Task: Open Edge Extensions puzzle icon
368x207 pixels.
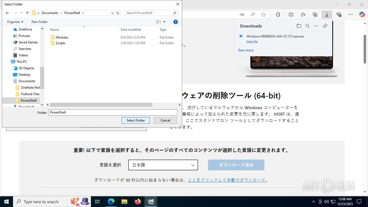Action: (x=278, y=15)
